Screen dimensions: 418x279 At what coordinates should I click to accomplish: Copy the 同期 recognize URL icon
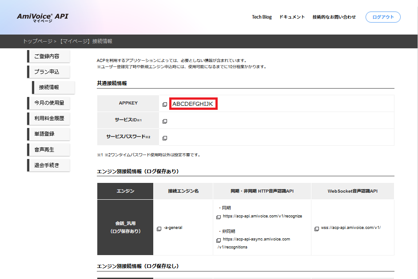click(219, 217)
